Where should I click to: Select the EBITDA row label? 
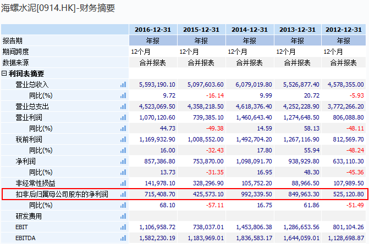pos(25,238)
